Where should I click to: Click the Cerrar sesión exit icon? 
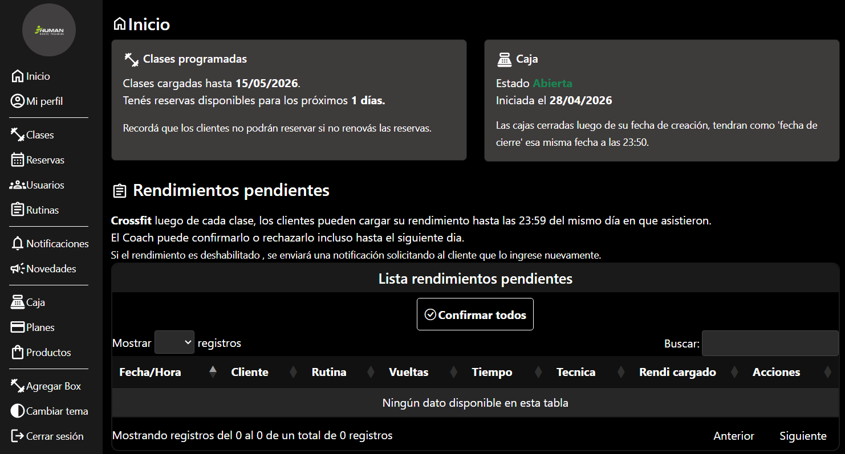click(x=18, y=436)
